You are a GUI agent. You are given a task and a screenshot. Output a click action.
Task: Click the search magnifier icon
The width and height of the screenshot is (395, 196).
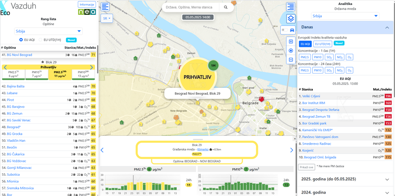pyautogui.click(x=226, y=7)
